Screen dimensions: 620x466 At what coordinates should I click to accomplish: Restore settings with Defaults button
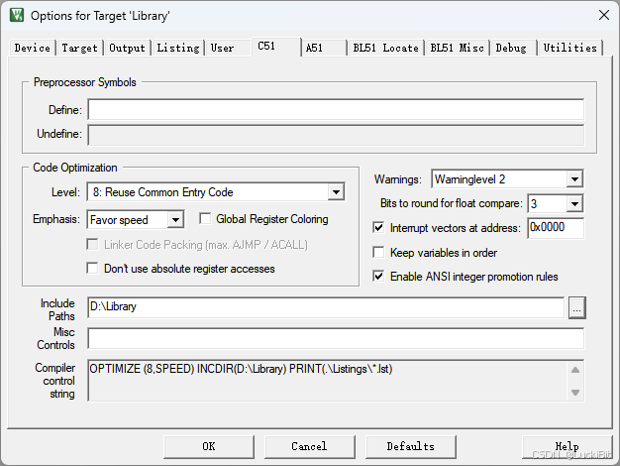point(411,447)
